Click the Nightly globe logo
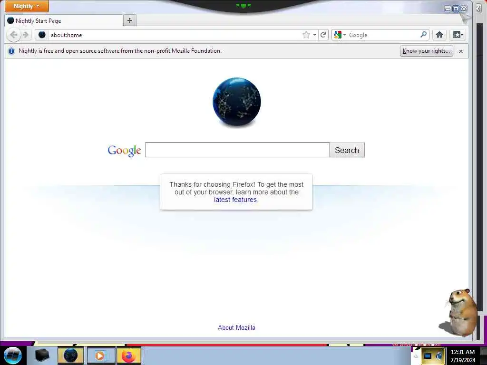This screenshot has width=487, height=365. click(x=237, y=102)
